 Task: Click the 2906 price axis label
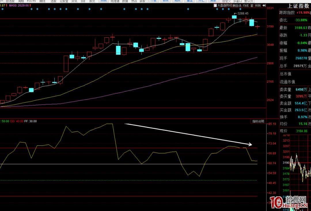click(x=270, y=63)
